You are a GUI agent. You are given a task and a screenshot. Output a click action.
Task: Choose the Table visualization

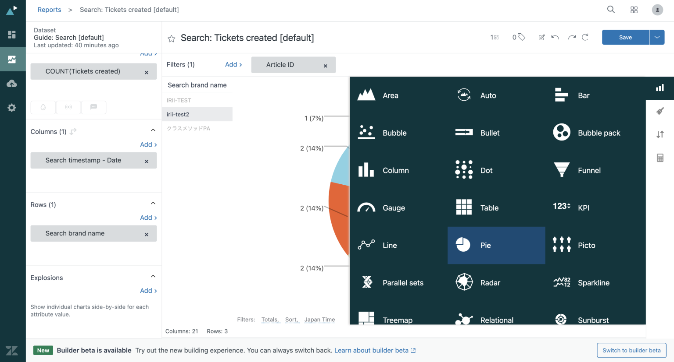coord(496,208)
